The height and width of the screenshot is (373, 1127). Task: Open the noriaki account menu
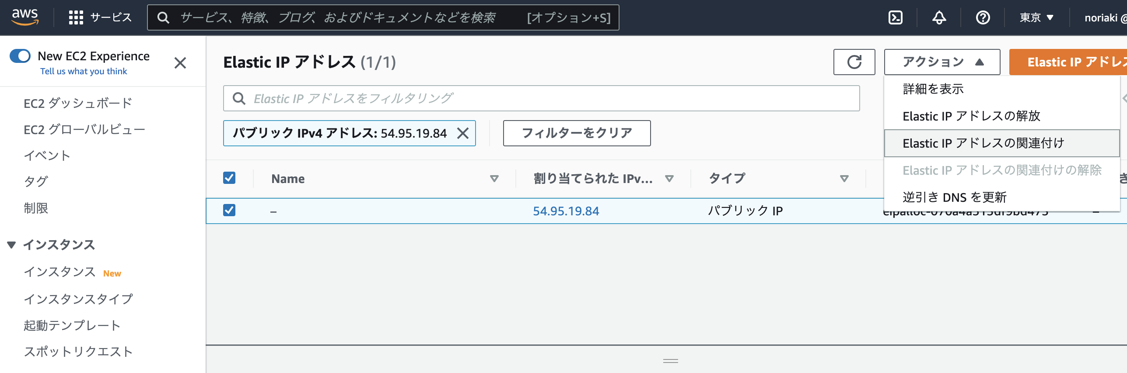click(1105, 17)
